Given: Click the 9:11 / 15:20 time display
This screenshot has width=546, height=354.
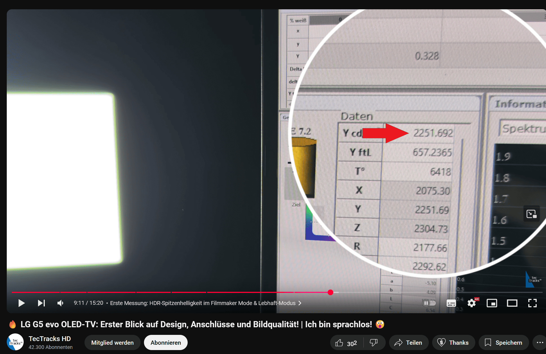Looking at the screenshot, I should (88, 303).
